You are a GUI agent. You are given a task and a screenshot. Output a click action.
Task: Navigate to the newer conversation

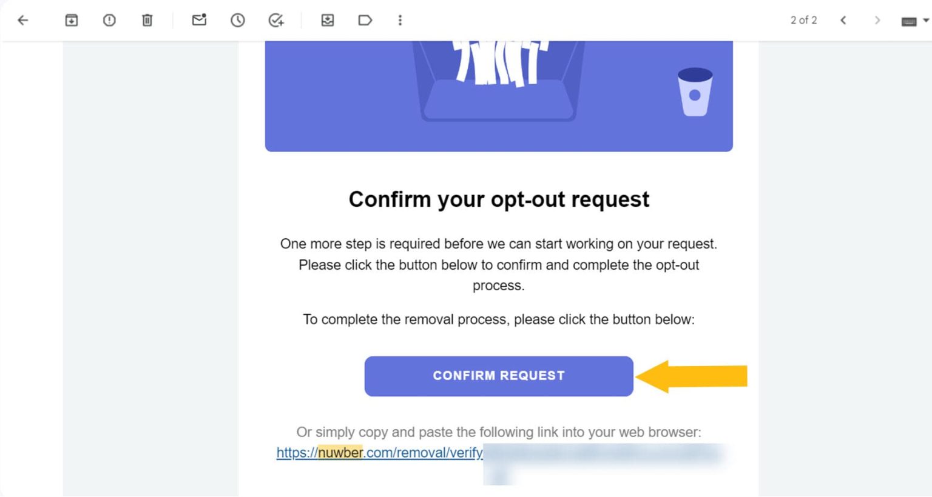pos(843,20)
